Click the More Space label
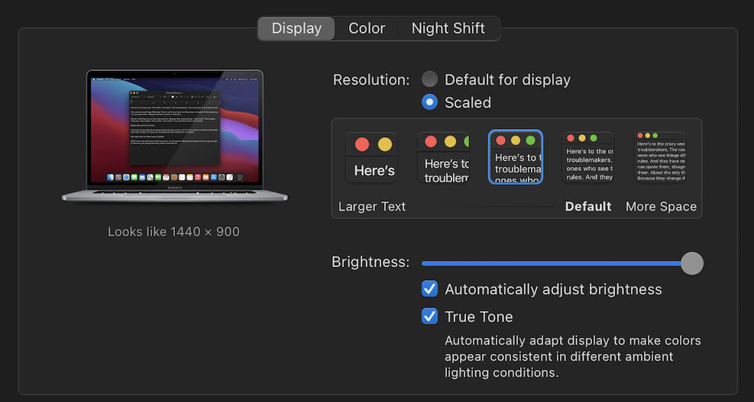The image size is (754, 402). (661, 207)
